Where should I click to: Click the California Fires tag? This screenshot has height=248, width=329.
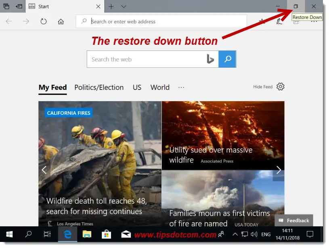click(69, 113)
